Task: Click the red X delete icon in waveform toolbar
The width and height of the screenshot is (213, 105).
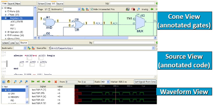Action: [x=56, y=82]
